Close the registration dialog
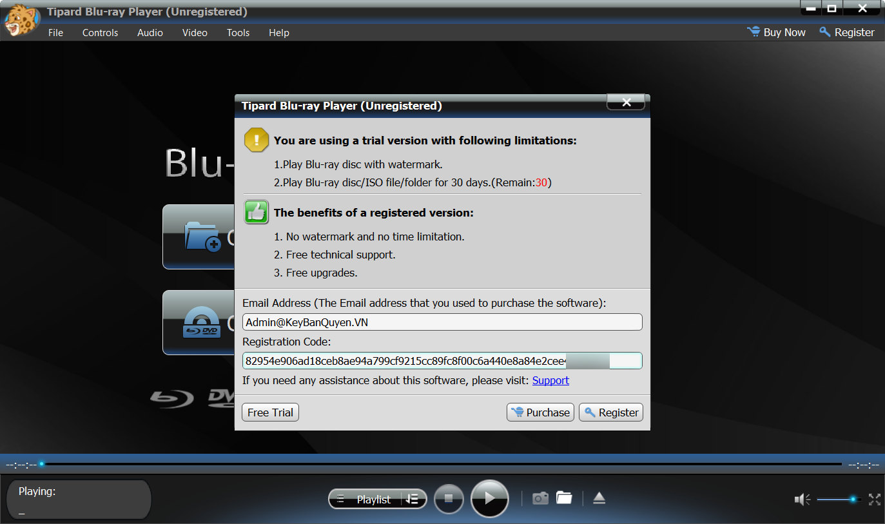The width and height of the screenshot is (885, 524). 626,102
